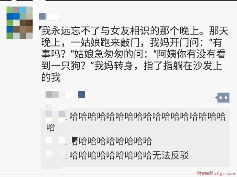The height and width of the screenshot is (177, 237).
Task: Select the post line "到一只狗？"
Action: click(x=132, y=66)
